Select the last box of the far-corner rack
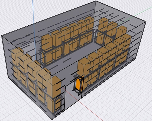The height and width of the screenshot is (121, 152). pyautogui.click(x=121, y=32)
